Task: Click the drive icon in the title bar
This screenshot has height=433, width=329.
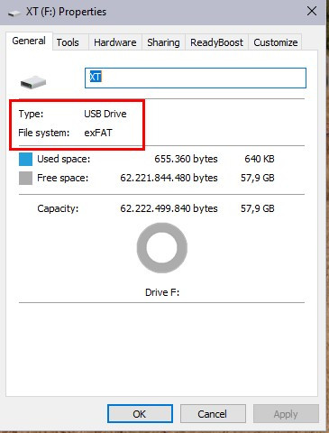Action: [x=14, y=13]
